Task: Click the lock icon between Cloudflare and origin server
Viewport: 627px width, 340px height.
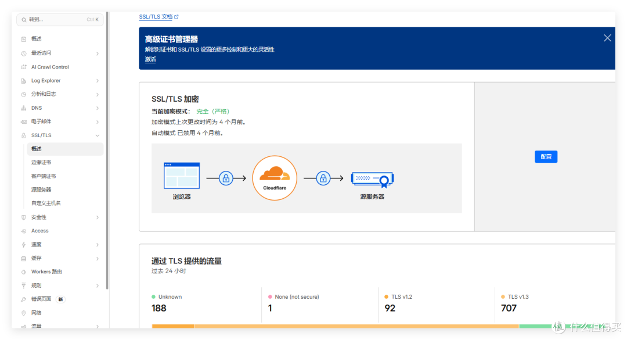Action: pos(323,178)
